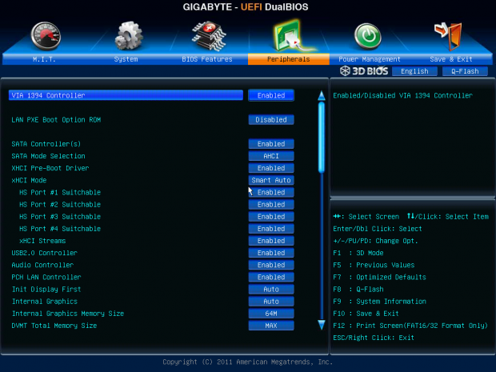Select the System gears icon
The width and height of the screenshot is (496, 372).
(129, 36)
